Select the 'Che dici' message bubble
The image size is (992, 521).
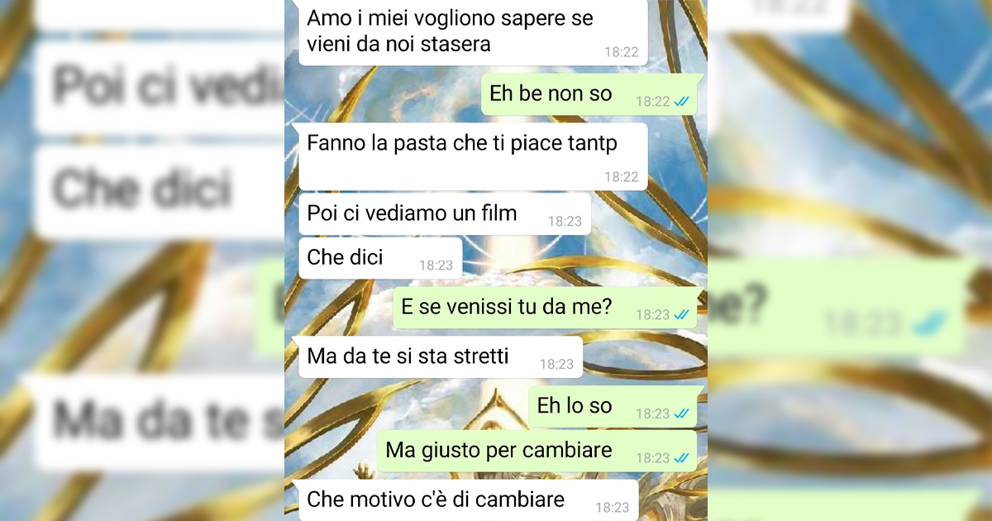click(379, 258)
